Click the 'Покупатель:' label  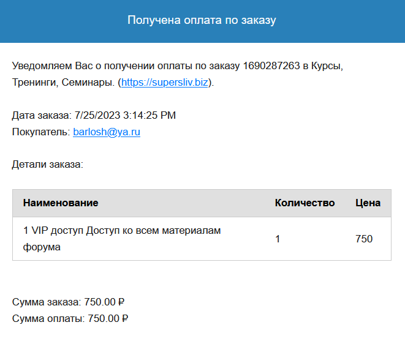pos(41,132)
